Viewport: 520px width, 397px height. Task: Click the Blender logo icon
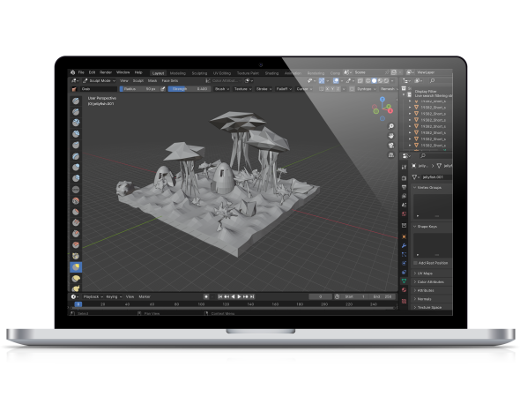(x=72, y=72)
